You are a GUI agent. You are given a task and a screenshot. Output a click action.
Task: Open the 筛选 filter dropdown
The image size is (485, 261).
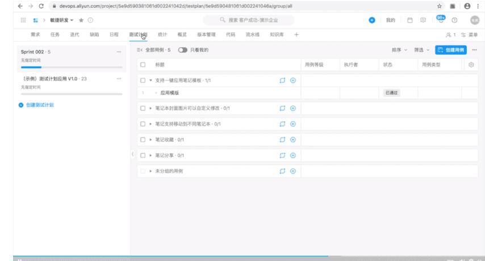422,50
